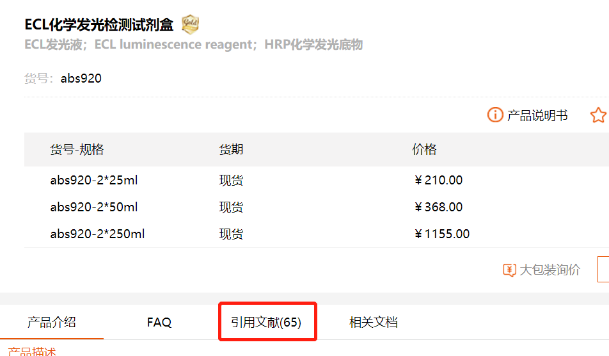Image resolution: width=609 pixels, height=356 pixels.
Task: Click the 货号-规格 column header
Action: pos(77,150)
